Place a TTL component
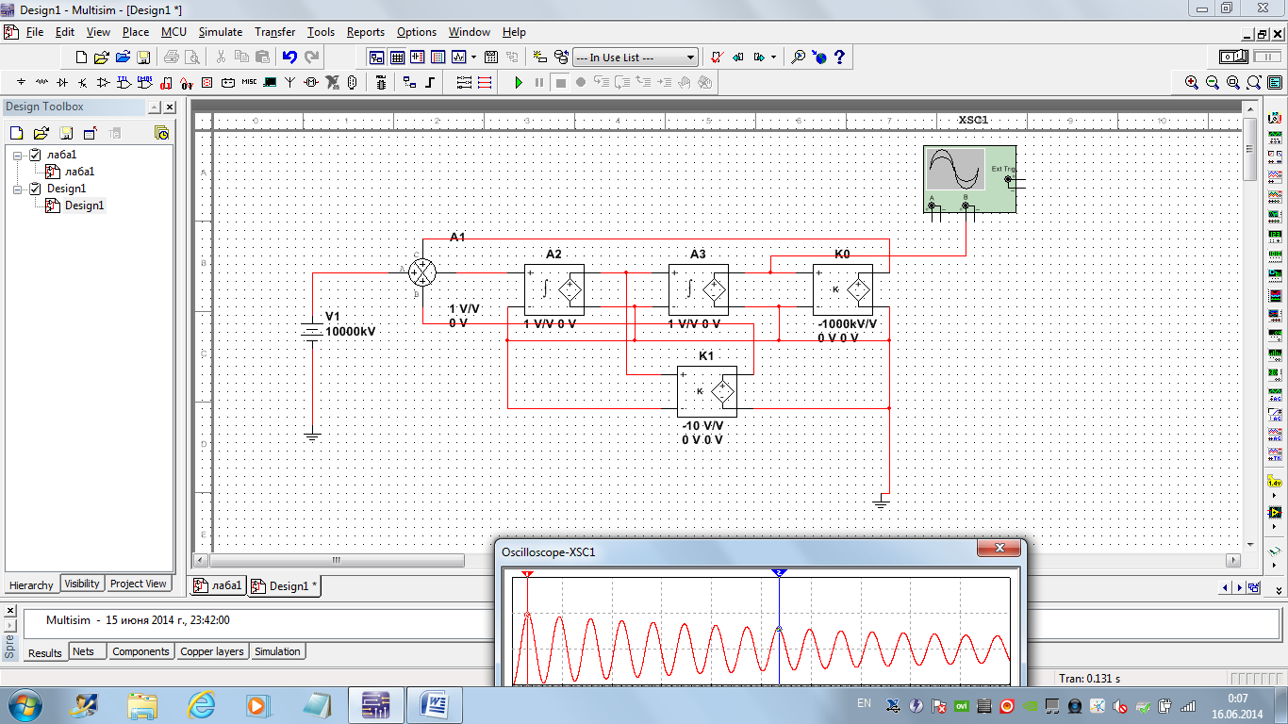Screen dimensions: 1288x724 coord(124,83)
